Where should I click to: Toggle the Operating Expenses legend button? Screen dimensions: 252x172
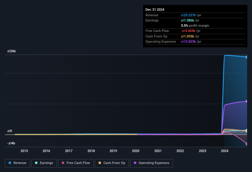click(x=151, y=163)
